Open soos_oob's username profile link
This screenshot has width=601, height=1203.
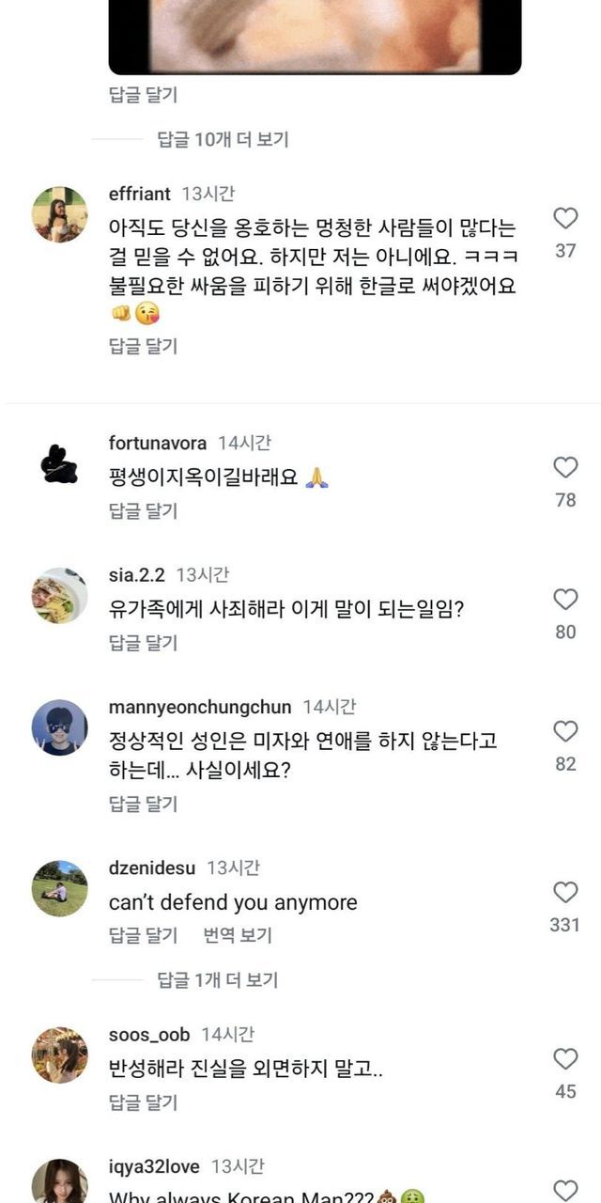click(149, 1035)
